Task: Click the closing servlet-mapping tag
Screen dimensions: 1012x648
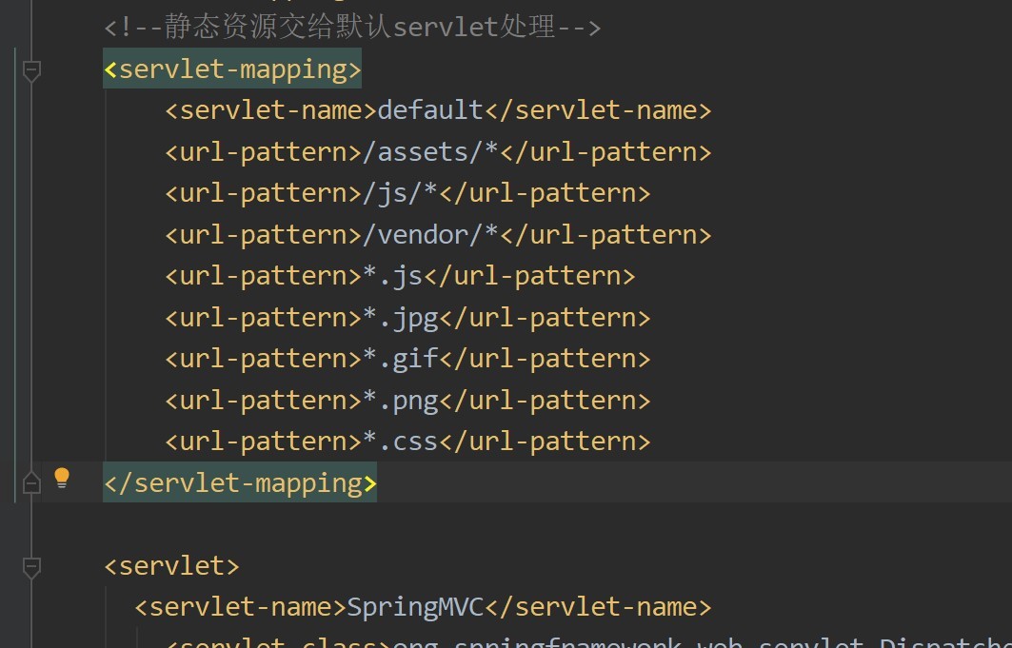Action: point(240,483)
